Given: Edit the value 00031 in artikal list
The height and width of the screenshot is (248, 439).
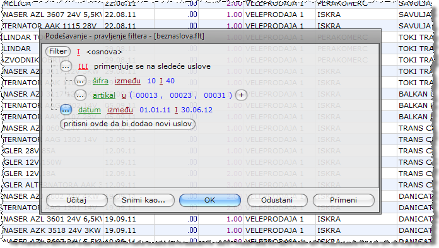Looking at the screenshot, I should click(x=214, y=95).
